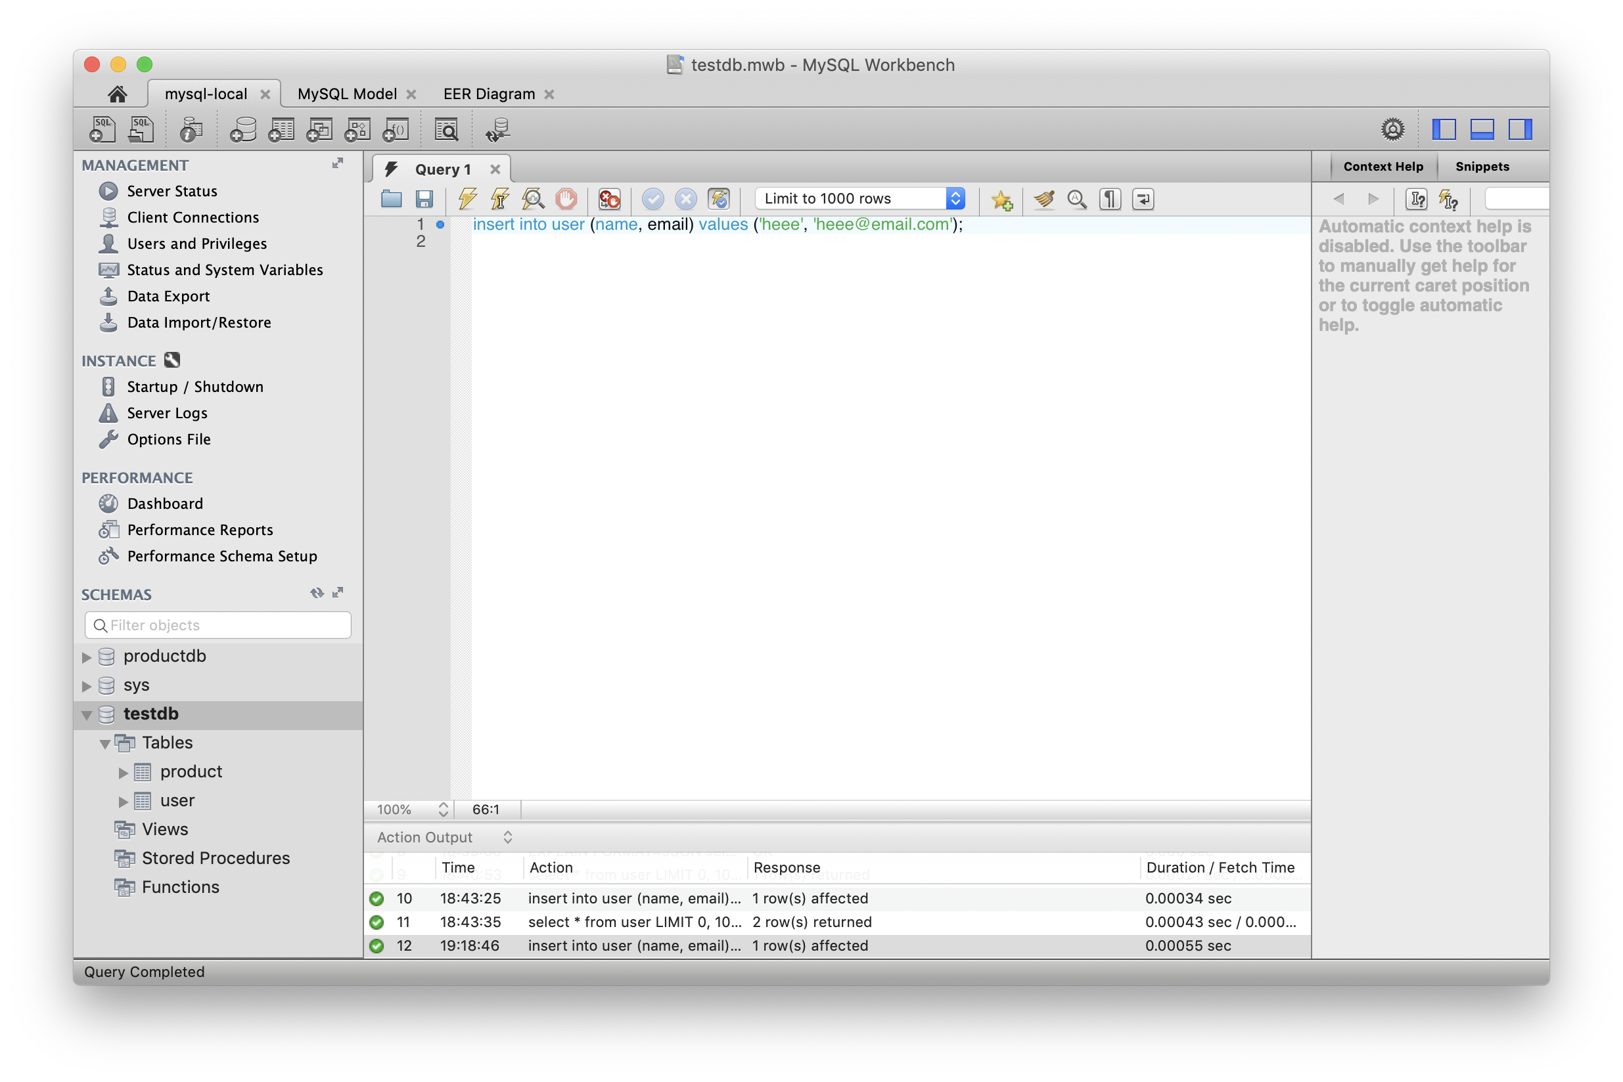This screenshot has width=1623, height=1082.
Task: Open a script file in query editor
Action: coord(391,200)
